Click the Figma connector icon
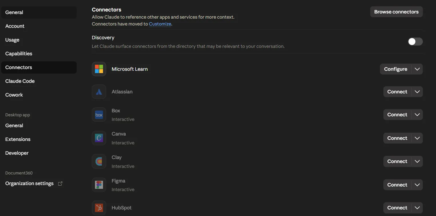Screen dimensions: 436x216 point(99,185)
